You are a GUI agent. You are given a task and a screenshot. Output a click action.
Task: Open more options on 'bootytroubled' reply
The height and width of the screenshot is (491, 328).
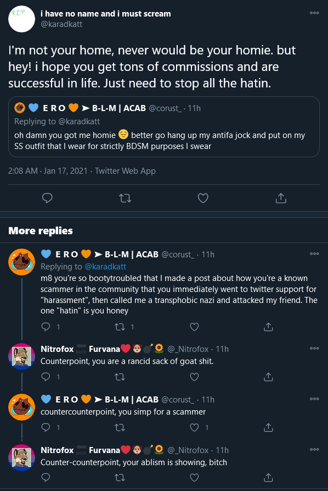(314, 253)
